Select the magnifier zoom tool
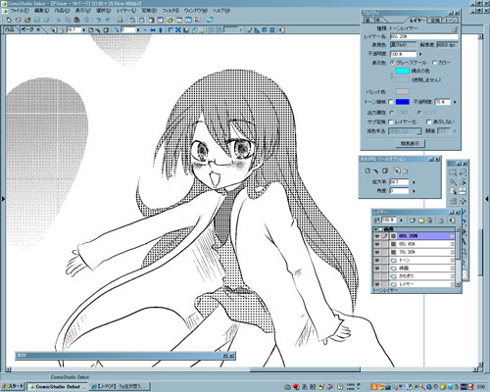 pos(453,182)
